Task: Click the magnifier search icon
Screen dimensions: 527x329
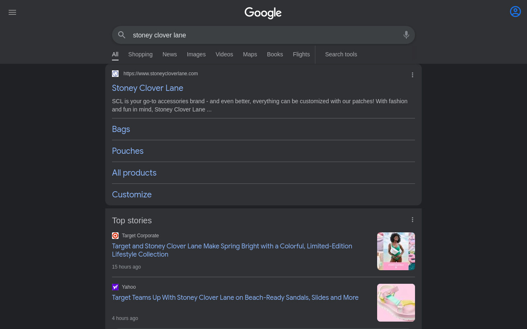Action: click(x=121, y=35)
